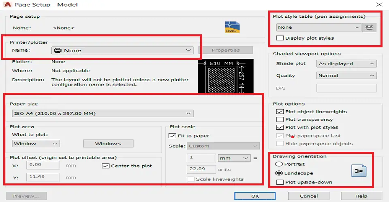This screenshot has height=202, width=389.
Task: Open the What to plot dropdown
Action: 36,144
